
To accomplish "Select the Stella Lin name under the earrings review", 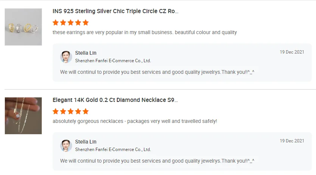I will pyautogui.click(x=86, y=53).
